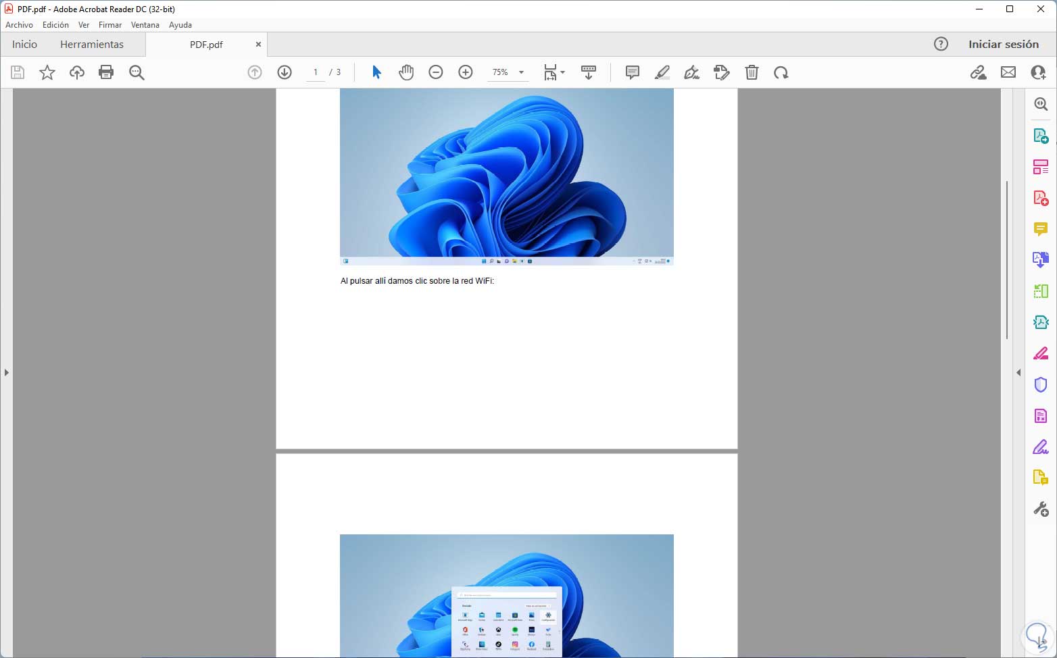Image resolution: width=1057 pixels, height=658 pixels.
Task: Click the vertical scrollbar thumb
Action: (x=1007, y=260)
